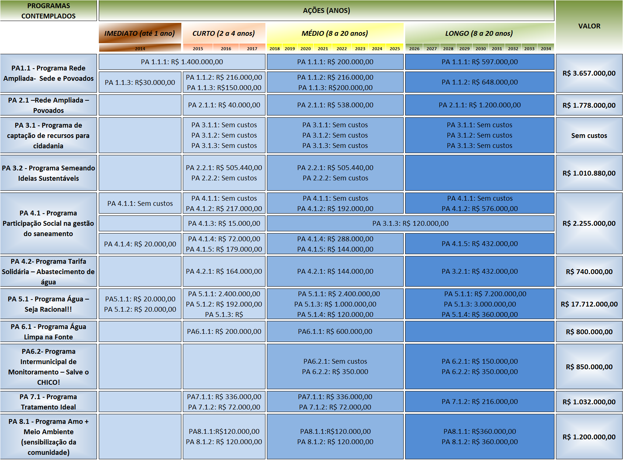Select cell PA 1.1.1: R$ 597.000,00
The width and height of the screenshot is (623, 460).
pyautogui.click(x=480, y=62)
